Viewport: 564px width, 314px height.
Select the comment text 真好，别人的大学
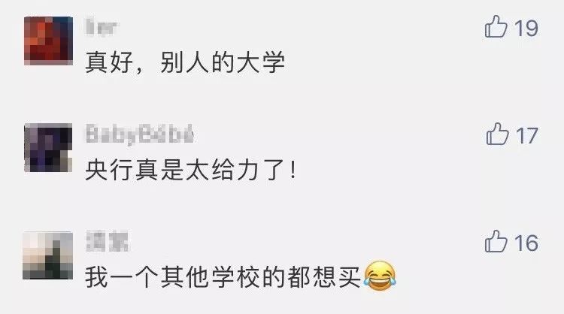(185, 62)
